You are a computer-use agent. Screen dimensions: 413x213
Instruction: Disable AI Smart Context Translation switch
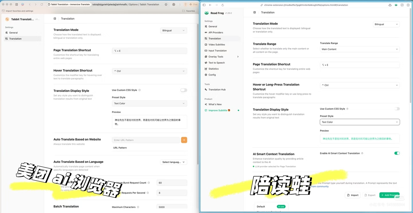pos(397,153)
